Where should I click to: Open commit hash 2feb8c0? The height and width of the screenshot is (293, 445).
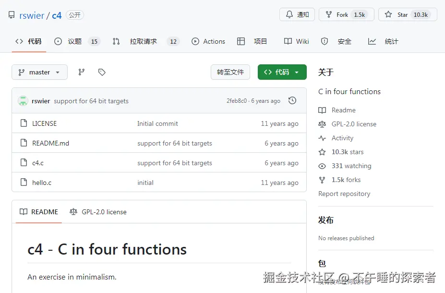(x=236, y=101)
